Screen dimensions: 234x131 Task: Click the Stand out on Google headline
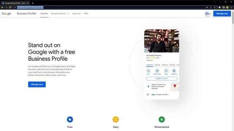pyautogui.click(x=52, y=52)
